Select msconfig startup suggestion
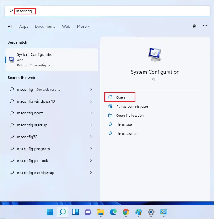The image size is (214, 219). pyautogui.click(x=51, y=125)
